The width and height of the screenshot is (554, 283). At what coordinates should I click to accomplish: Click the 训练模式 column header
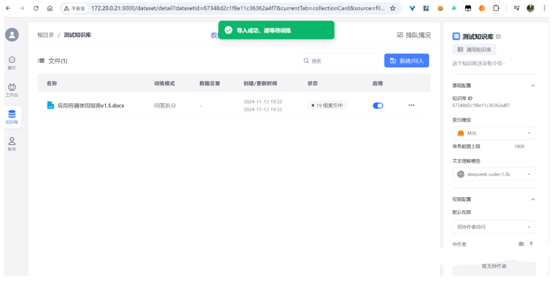coord(164,84)
